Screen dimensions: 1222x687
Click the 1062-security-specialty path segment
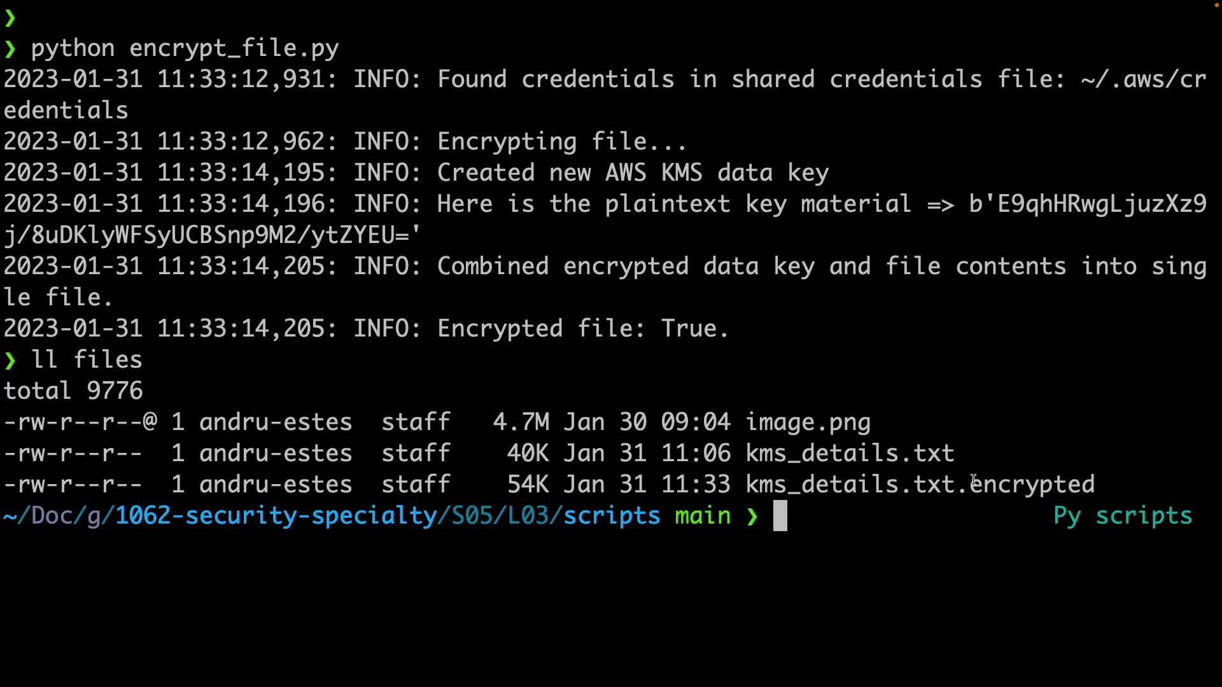coord(276,516)
